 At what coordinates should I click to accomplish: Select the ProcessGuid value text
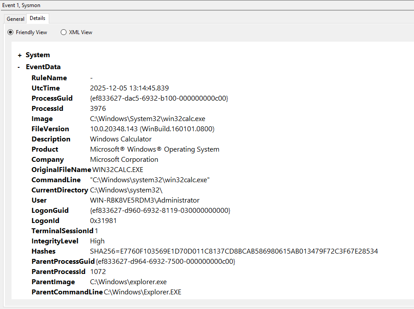coord(159,98)
